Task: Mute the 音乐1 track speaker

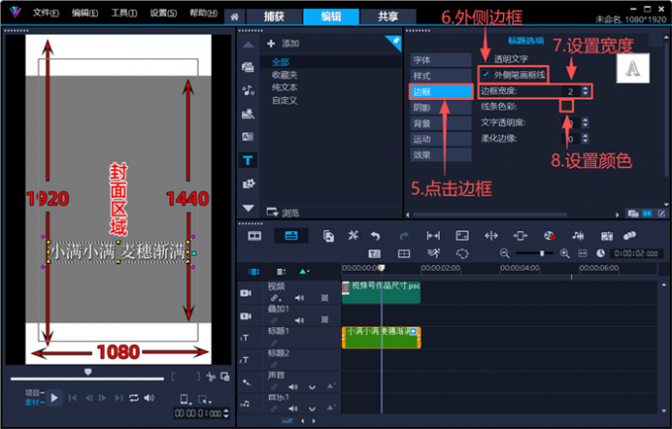Action: 293,409
